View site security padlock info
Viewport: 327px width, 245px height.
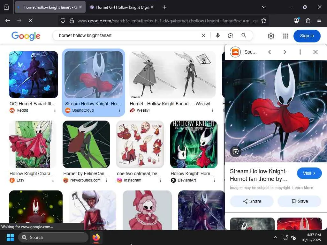[x=72, y=21]
